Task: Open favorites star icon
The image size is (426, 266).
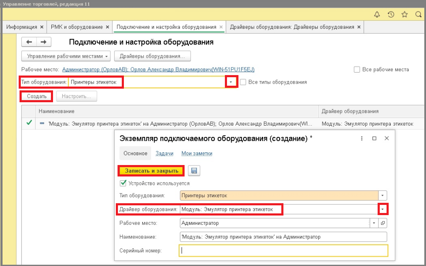Action: coord(404,14)
